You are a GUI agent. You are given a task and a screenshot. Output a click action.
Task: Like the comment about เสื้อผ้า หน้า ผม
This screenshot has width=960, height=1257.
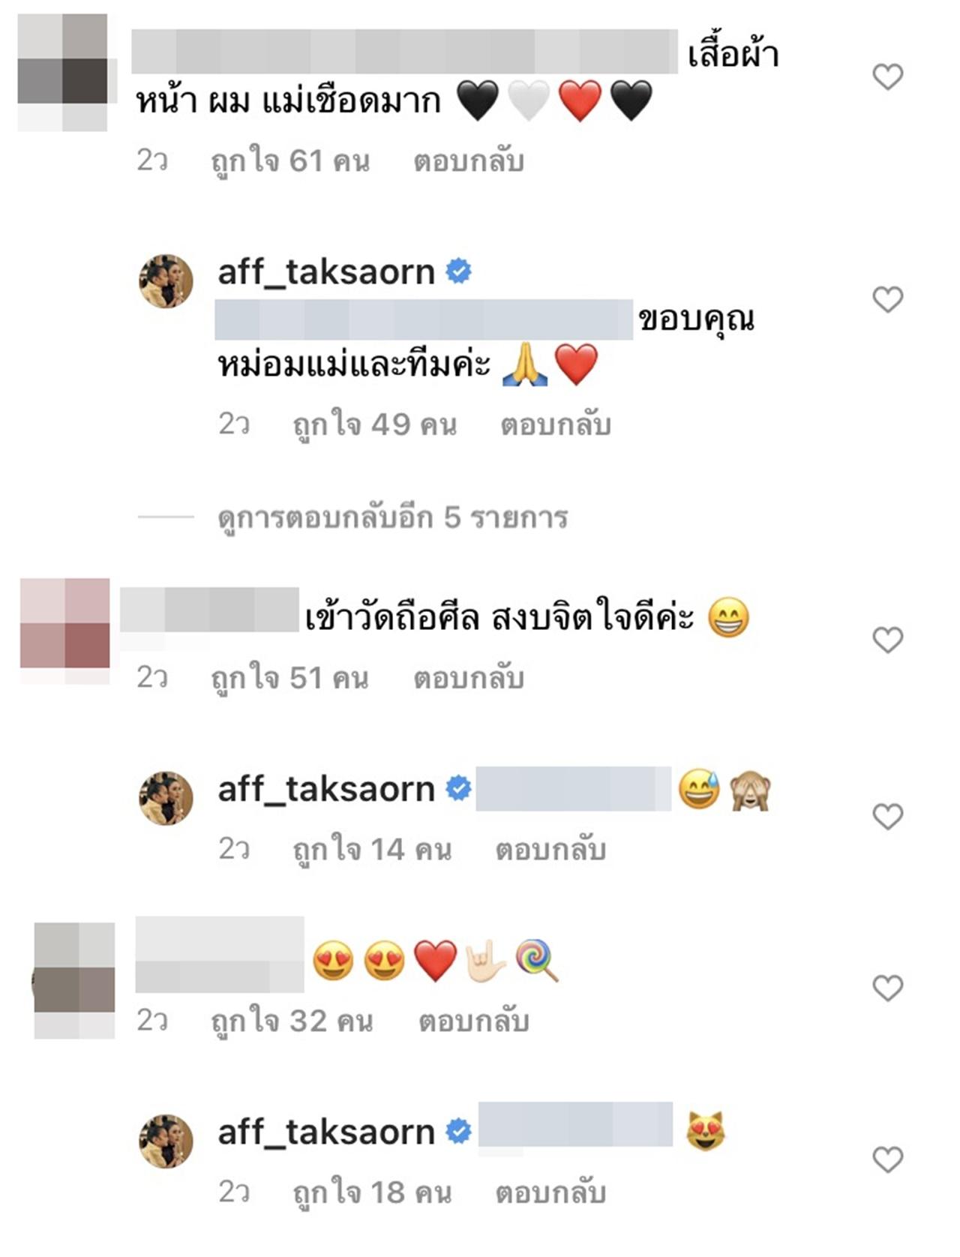pos(888,76)
